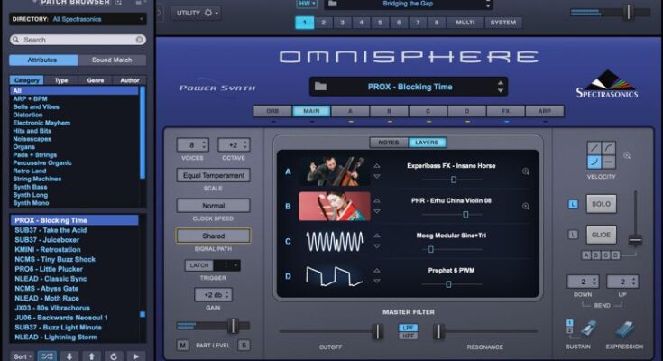Viewport: 663px width, 361px height.
Task: Click the Equal Temperament scale button
Action: [x=213, y=175]
